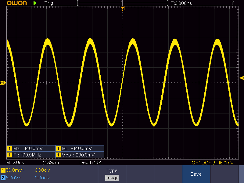Click the Save button
Screen dimensions: 244x183
pos(196,174)
